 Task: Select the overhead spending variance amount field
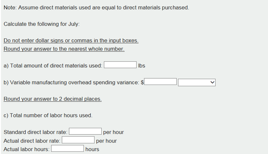point(161,81)
